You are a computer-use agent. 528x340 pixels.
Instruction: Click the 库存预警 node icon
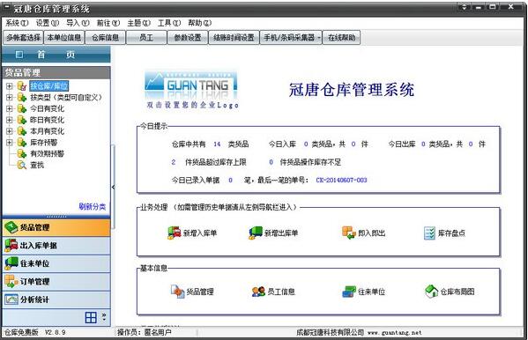click(22, 143)
